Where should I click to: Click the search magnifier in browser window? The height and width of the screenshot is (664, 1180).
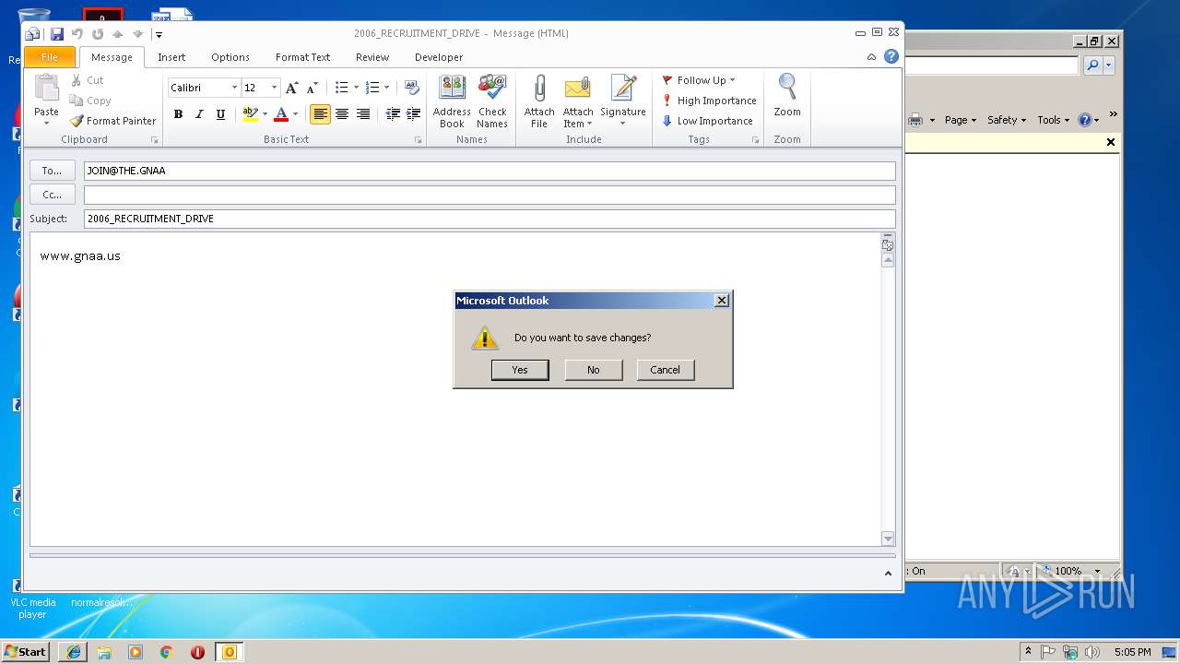[x=1092, y=65]
